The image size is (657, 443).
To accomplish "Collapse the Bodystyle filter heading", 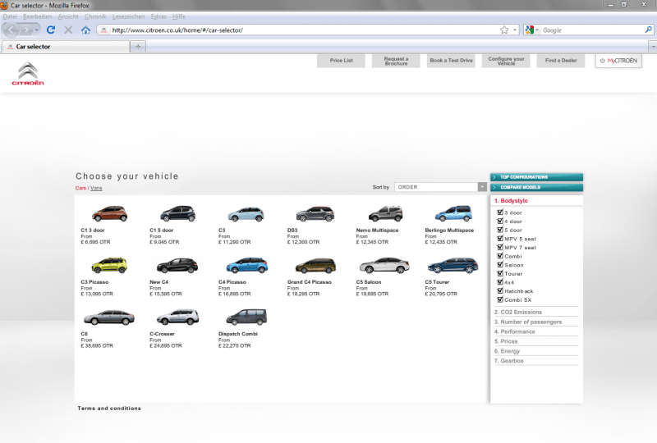I will pos(511,200).
